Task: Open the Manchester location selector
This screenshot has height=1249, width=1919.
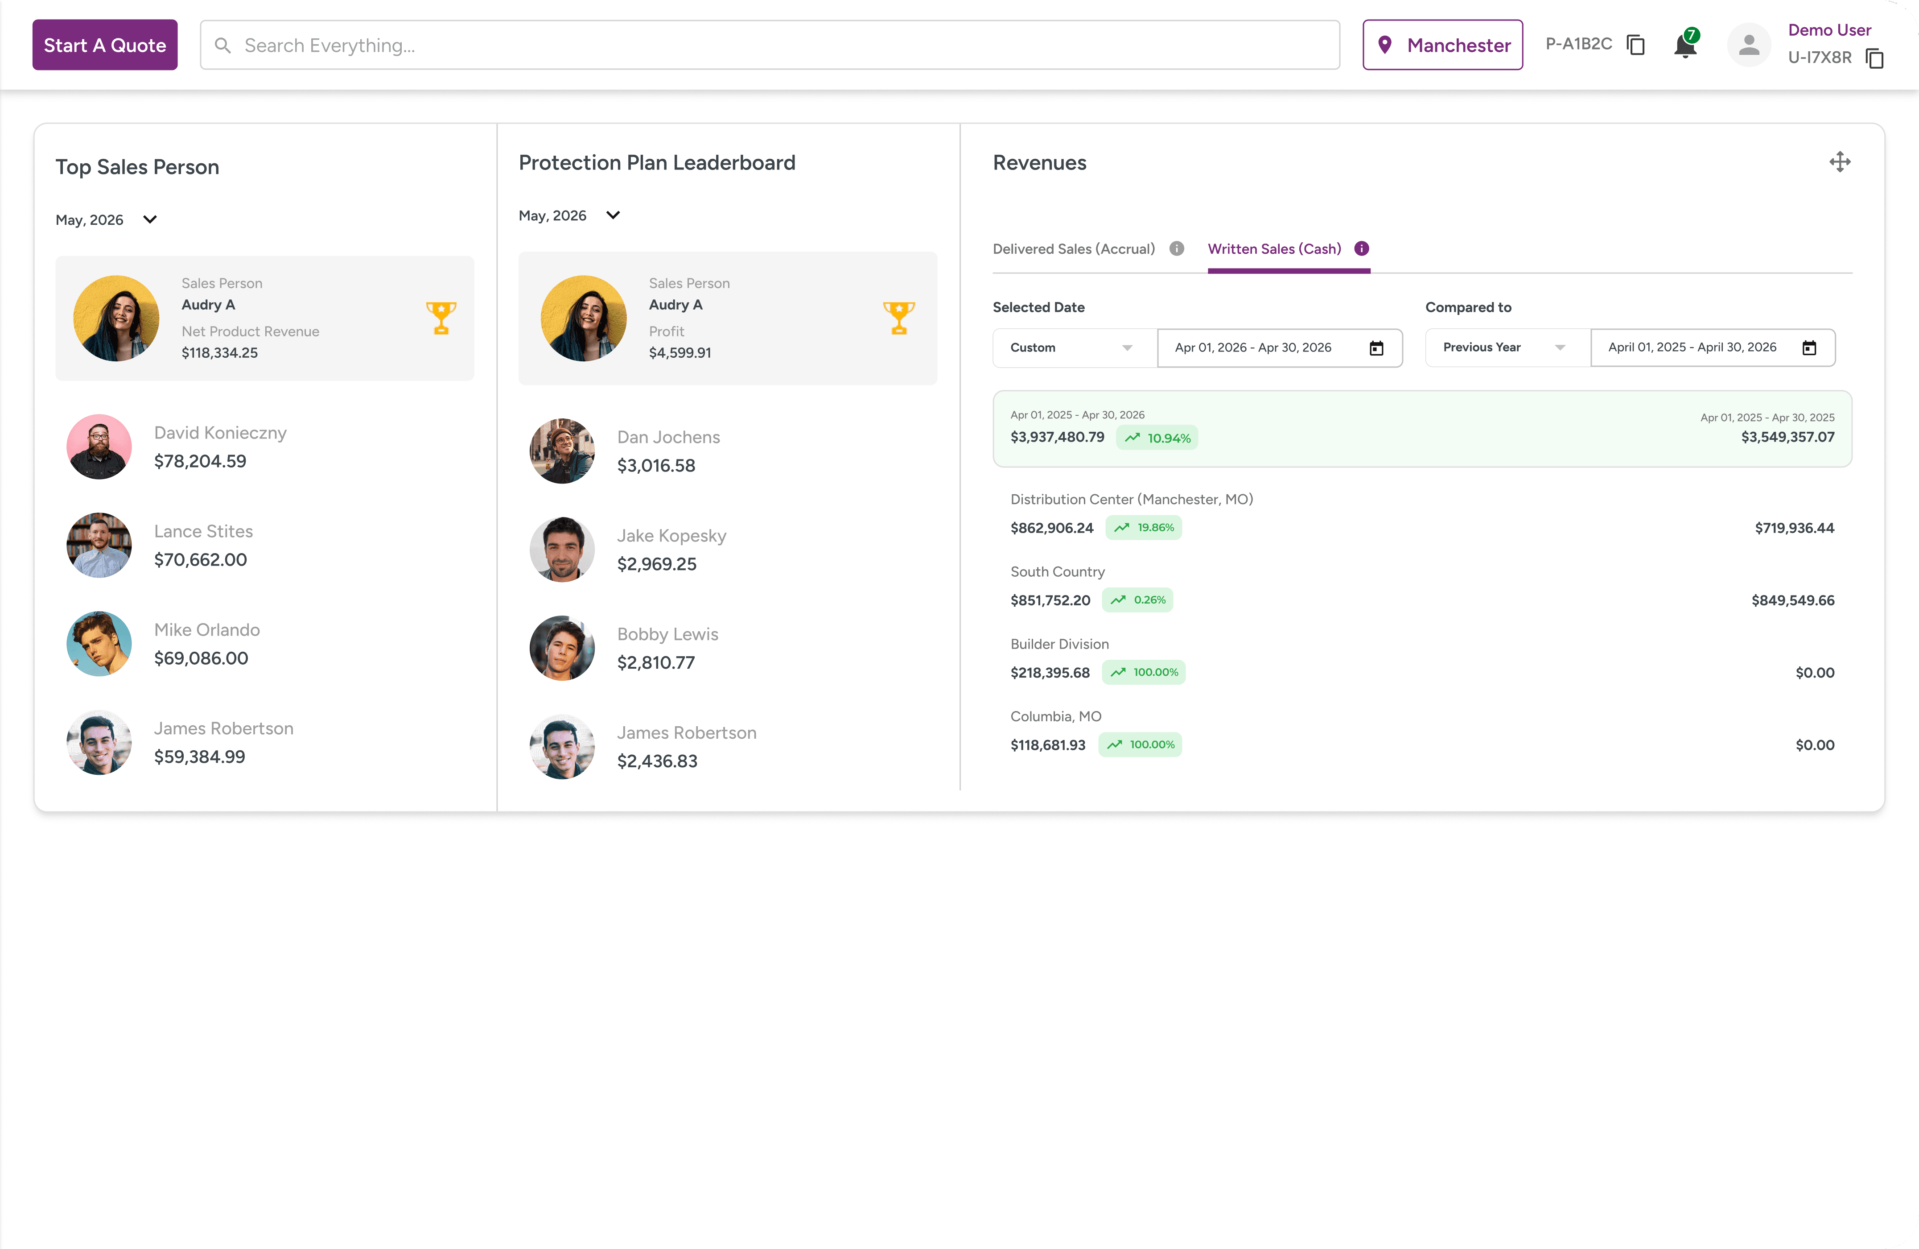Action: [x=1441, y=45]
